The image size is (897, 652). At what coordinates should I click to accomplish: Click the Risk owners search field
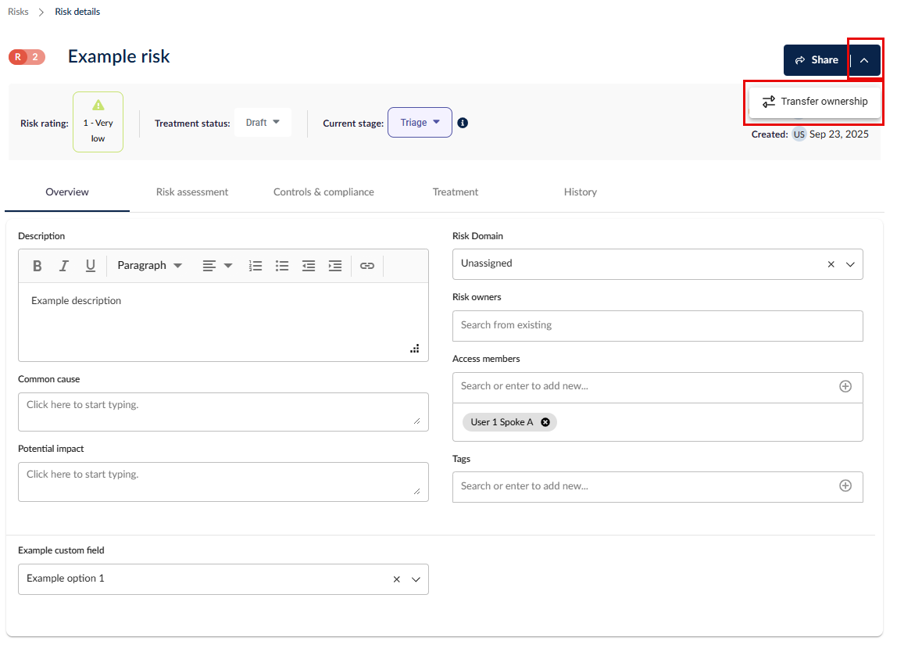tap(657, 325)
